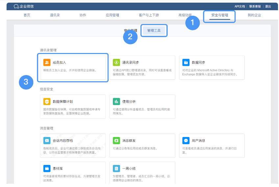Open the 会话内容存档 icon
279x187 pixels.
point(47,141)
